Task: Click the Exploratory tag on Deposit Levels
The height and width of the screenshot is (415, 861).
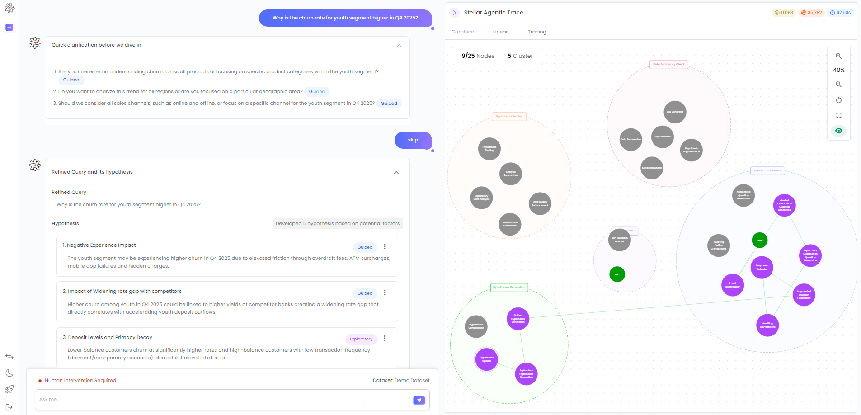Action: (361, 339)
